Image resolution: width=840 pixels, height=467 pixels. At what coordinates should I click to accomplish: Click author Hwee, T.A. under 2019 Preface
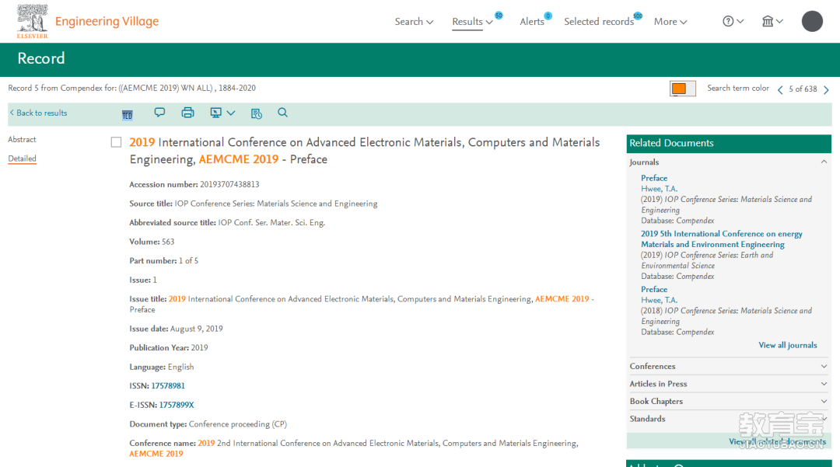(659, 189)
